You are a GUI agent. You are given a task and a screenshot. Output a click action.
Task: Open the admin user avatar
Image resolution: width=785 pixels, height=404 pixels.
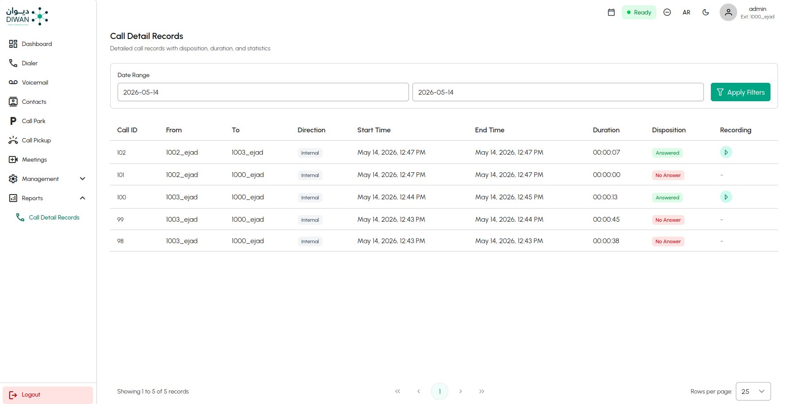point(728,12)
